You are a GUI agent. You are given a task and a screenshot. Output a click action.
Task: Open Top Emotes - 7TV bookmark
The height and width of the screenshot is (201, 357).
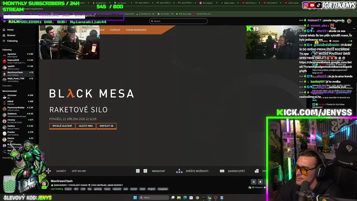(x=165, y=14)
